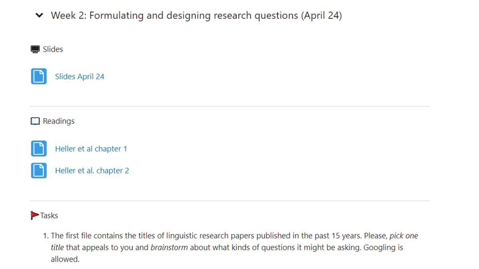Click the red flag icon beside Tasks
This screenshot has height=269, width=479.
[x=35, y=216]
